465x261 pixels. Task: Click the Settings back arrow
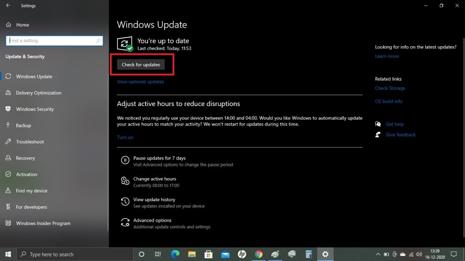tap(8, 5)
